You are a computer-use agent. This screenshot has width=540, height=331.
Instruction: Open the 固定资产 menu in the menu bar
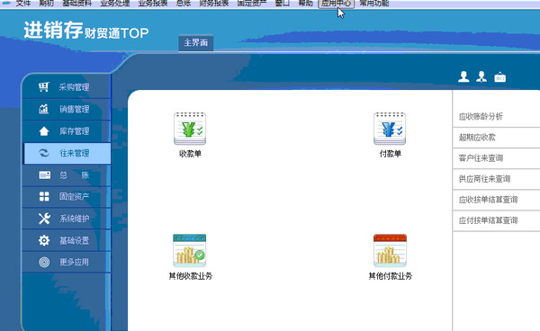[x=252, y=3]
